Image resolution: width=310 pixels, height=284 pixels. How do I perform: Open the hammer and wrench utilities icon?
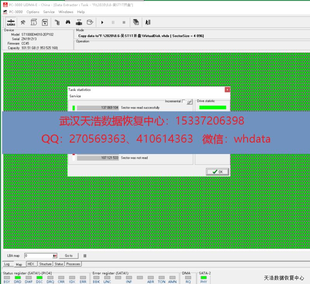[23, 23]
